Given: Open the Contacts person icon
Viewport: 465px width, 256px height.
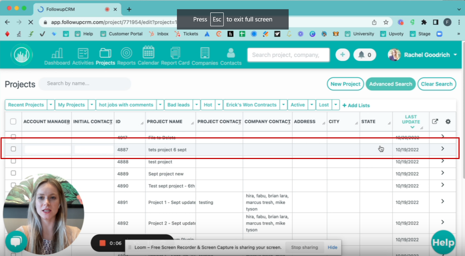Looking at the screenshot, I should (x=231, y=53).
